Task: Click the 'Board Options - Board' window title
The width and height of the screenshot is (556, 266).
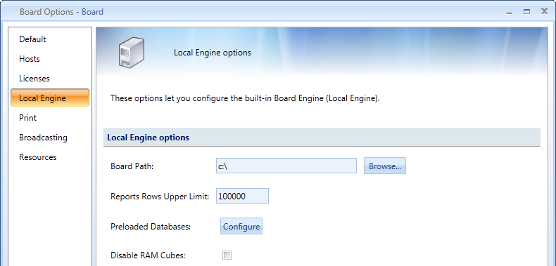Action: point(61,12)
